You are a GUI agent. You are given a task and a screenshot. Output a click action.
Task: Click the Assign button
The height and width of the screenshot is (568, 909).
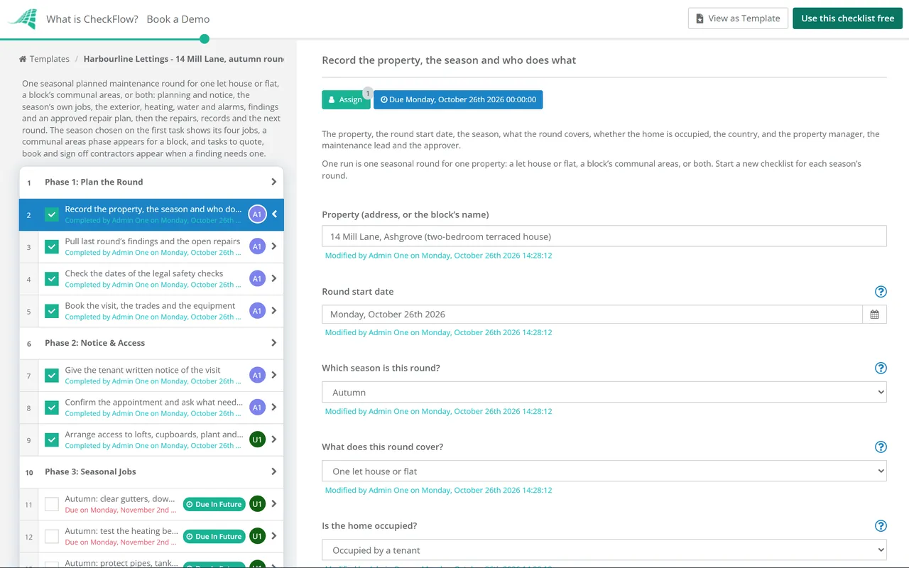pyautogui.click(x=346, y=100)
